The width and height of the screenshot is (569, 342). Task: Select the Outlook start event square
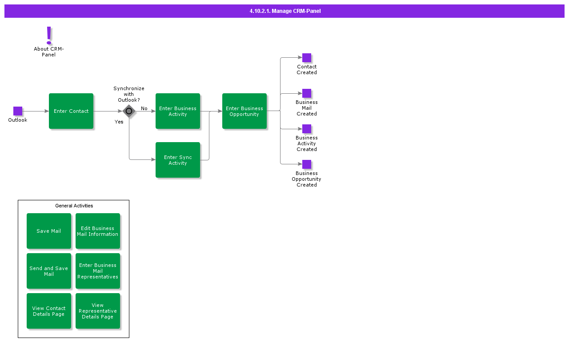[18, 111]
